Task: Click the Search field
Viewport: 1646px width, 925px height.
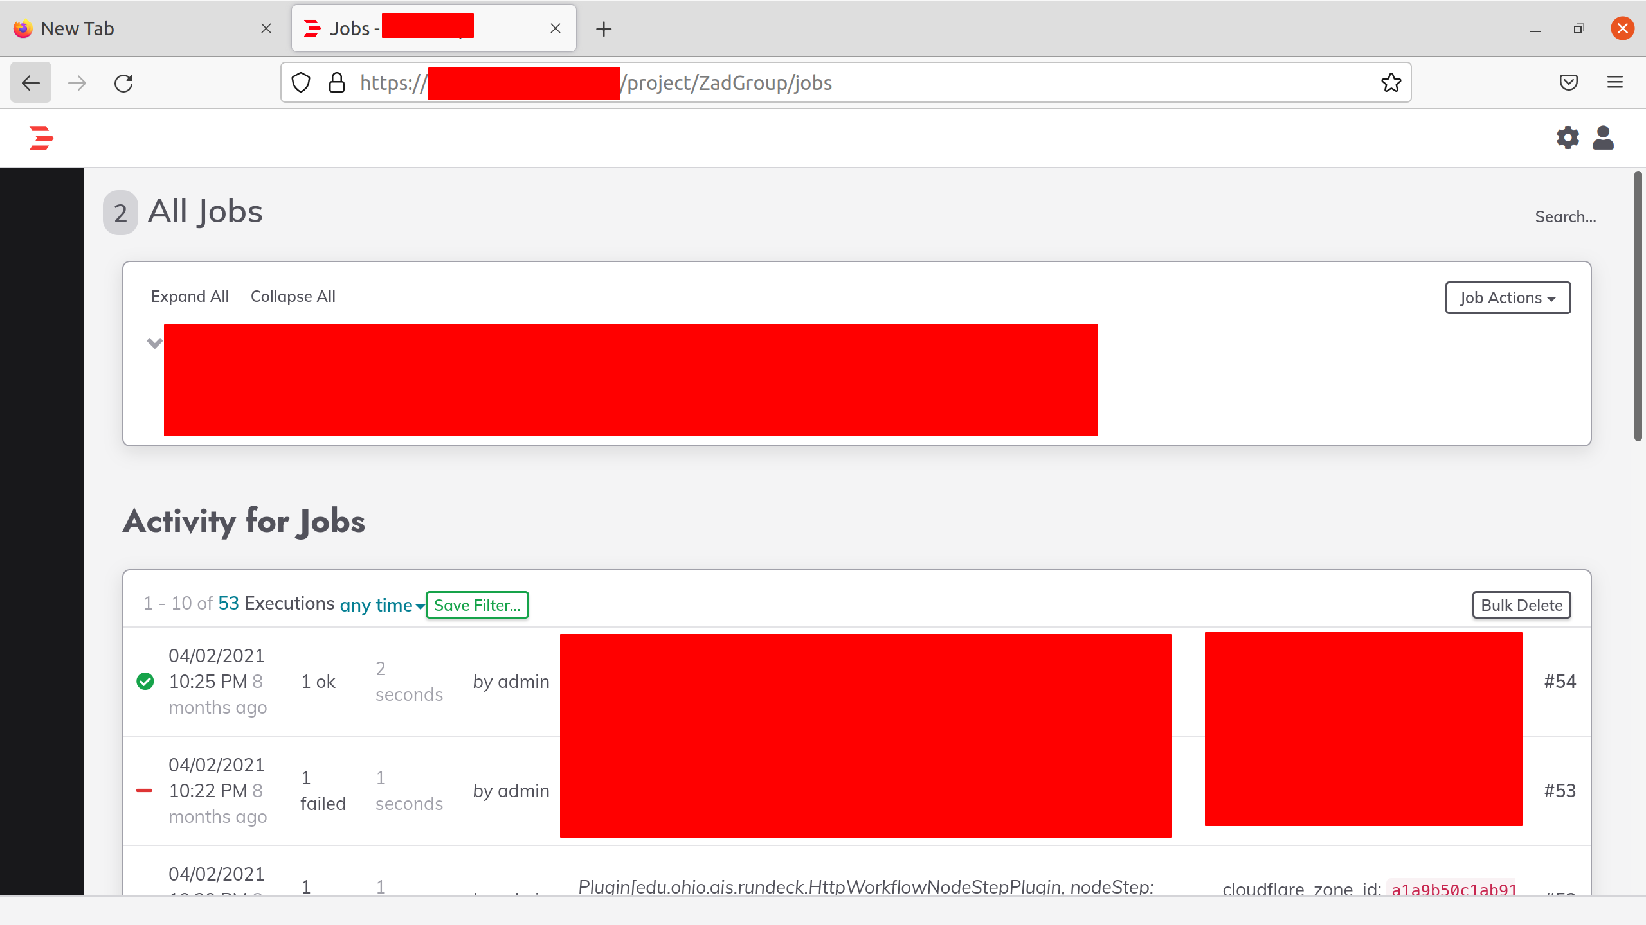Action: (x=1565, y=216)
